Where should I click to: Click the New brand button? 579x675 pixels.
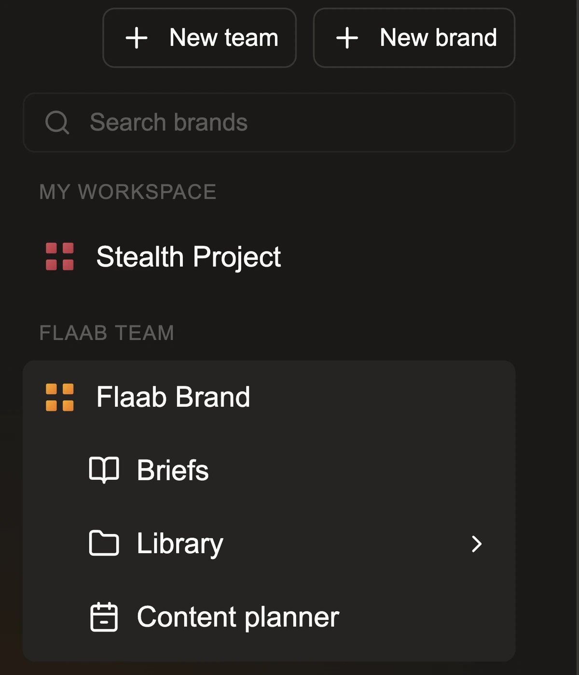click(x=414, y=38)
